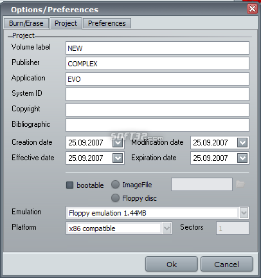Viewport: 261px width, 278px height.
Task: Open the Effective date dropdown
Action: coord(118,158)
